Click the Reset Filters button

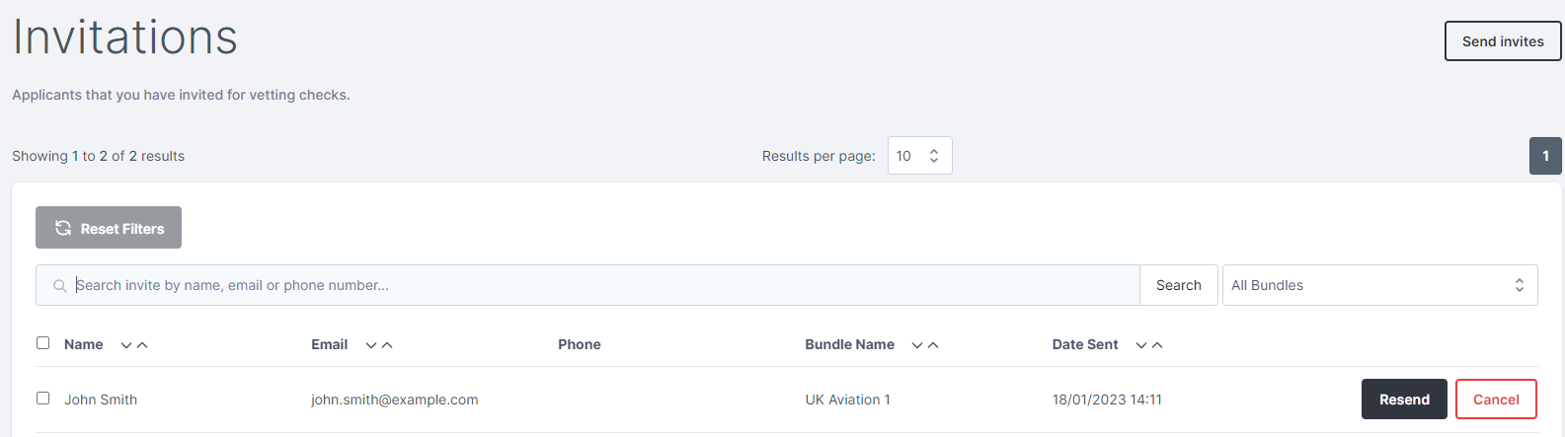pos(109,228)
